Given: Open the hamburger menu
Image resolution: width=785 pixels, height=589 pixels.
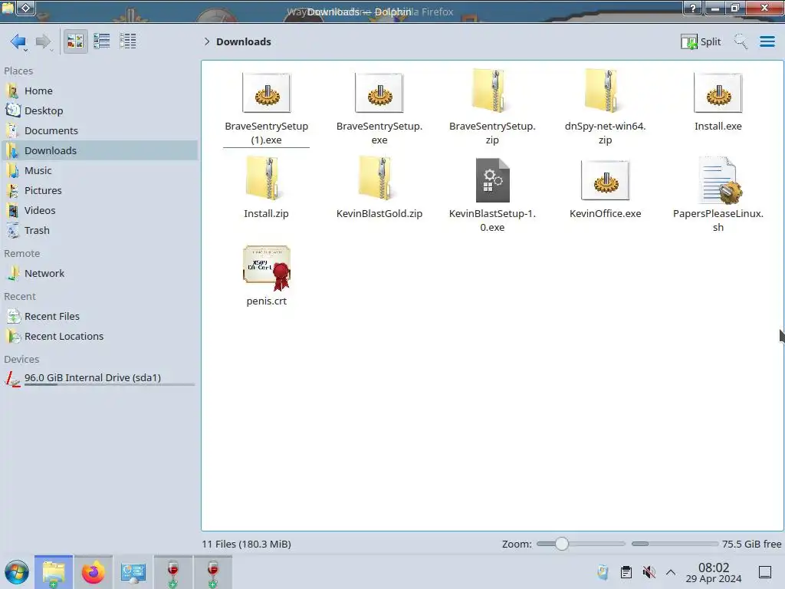Looking at the screenshot, I should 767,41.
